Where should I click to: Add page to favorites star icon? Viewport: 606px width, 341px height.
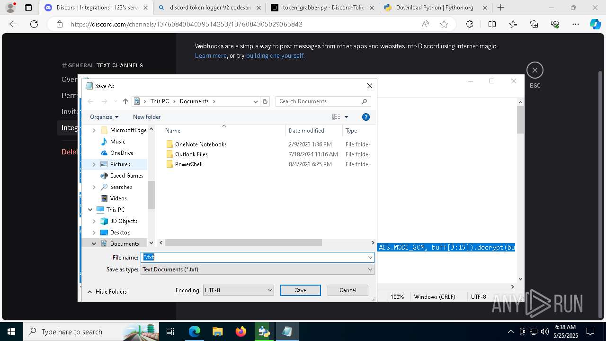coord(444,24)
